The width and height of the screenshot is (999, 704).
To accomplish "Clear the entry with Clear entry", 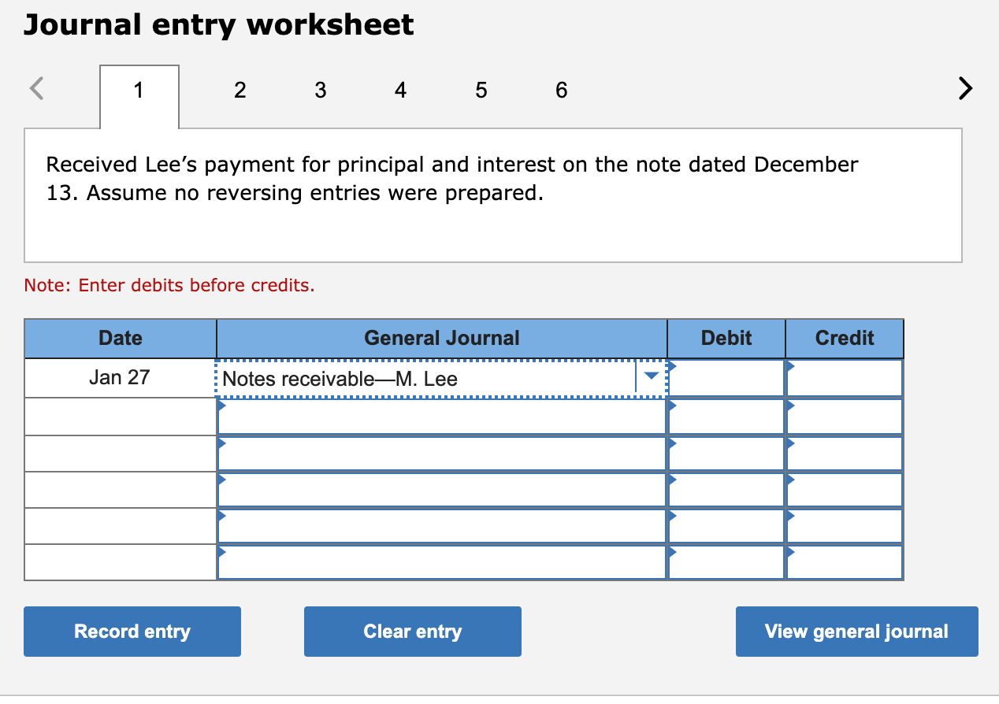I will pyautogui.click(x=413, y=632).
